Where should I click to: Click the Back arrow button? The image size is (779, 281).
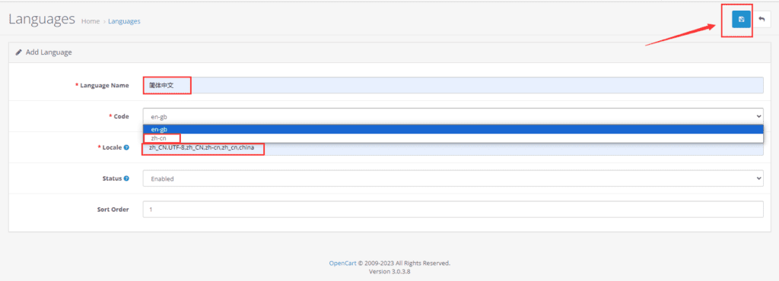[x=762, y=19]
